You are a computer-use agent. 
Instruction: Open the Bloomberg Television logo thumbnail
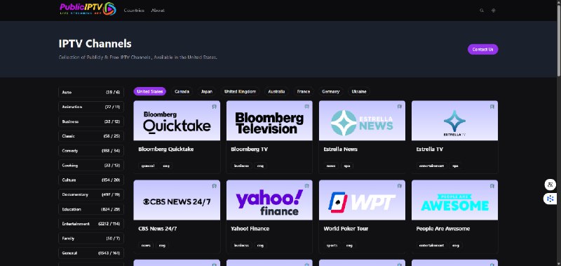click(x=269, y=121)
